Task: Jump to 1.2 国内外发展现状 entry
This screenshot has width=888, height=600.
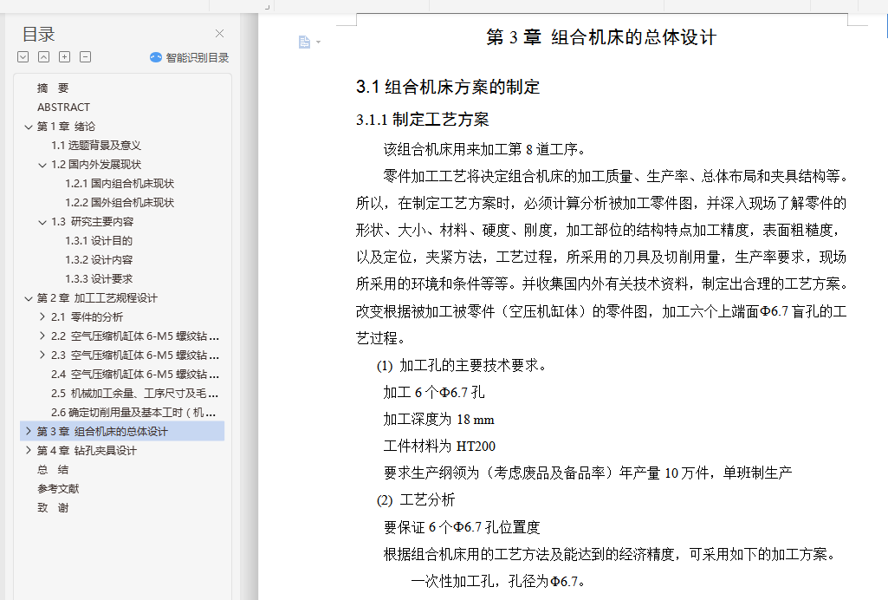Action: click(96, 164)
